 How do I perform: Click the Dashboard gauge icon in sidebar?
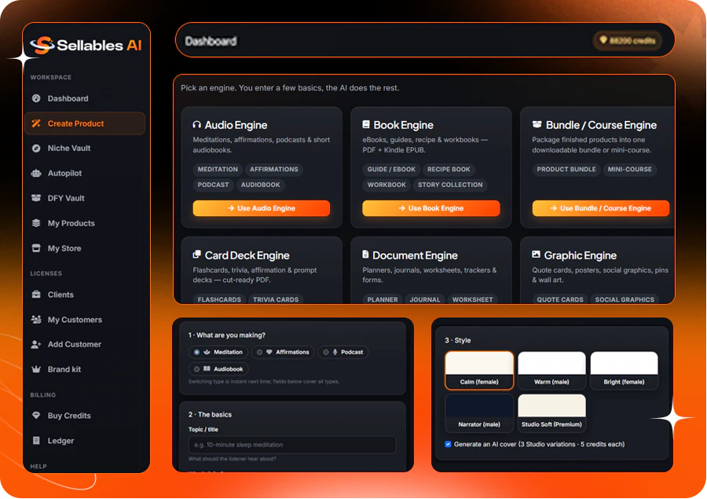tap(36, 98)
